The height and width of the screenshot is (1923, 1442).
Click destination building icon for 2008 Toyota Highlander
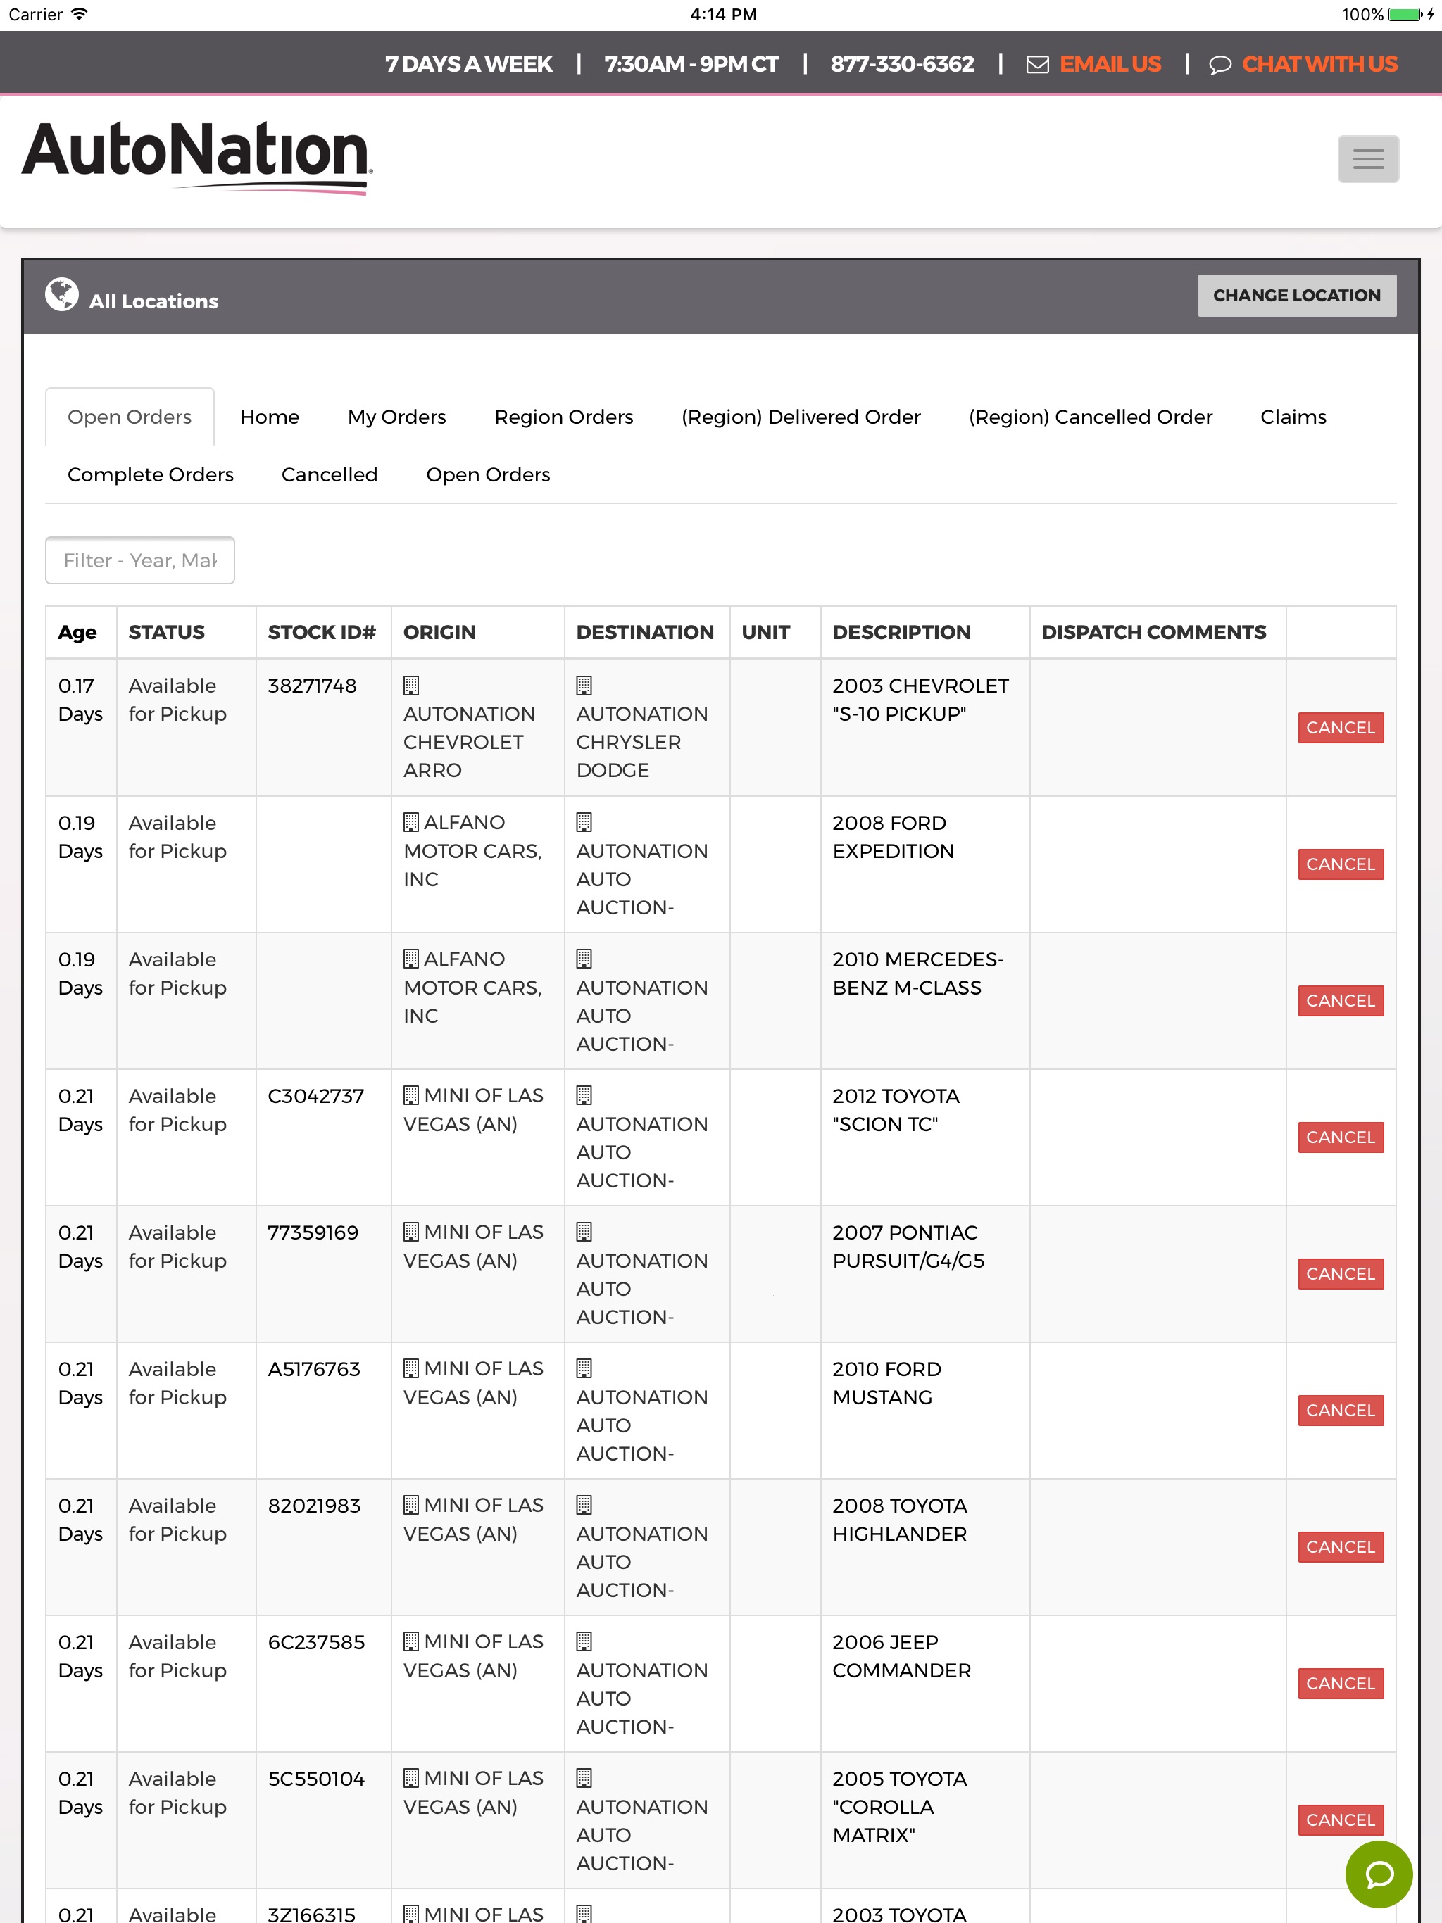click(584, 1505)
